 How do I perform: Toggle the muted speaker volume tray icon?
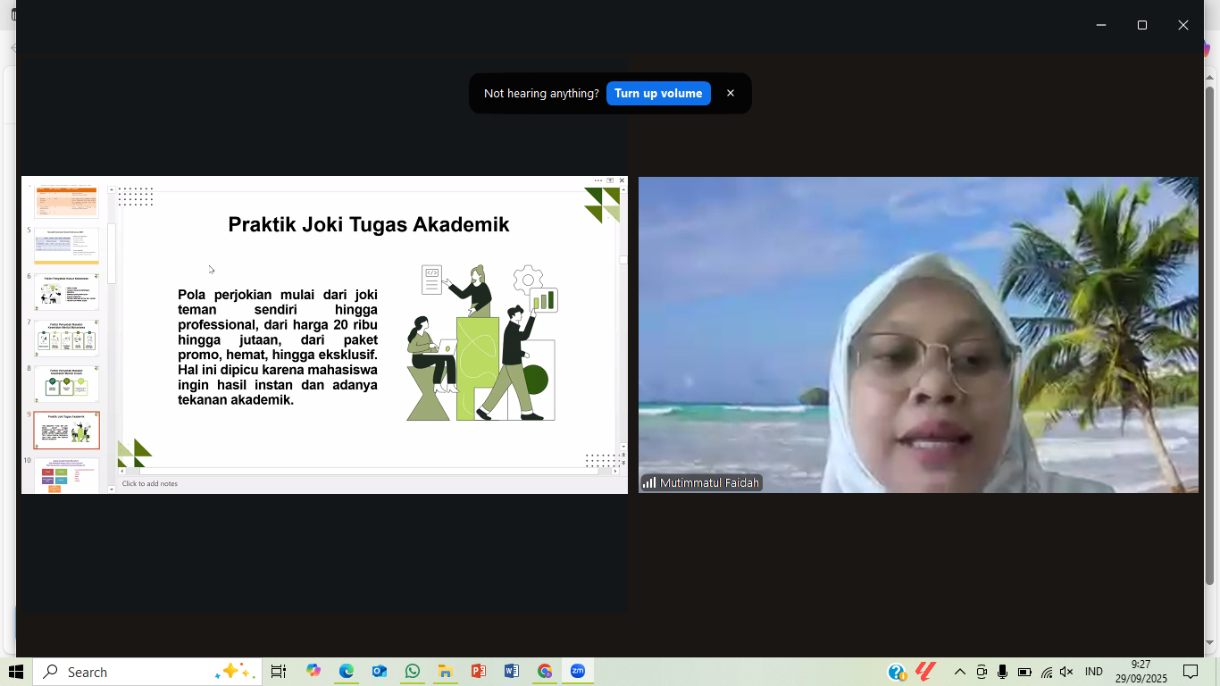tap(1066, 672)
